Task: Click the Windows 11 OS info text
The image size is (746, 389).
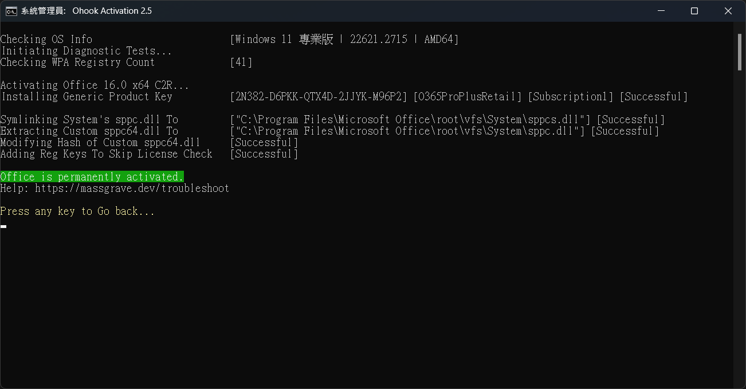Action: [344, 40]
